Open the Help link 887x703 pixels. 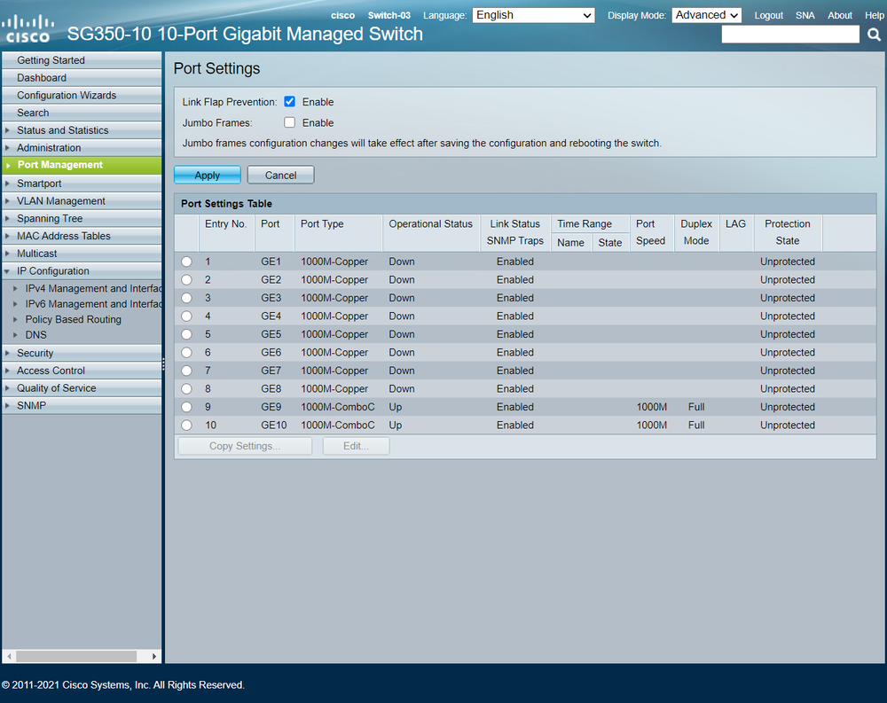point(874,15)
